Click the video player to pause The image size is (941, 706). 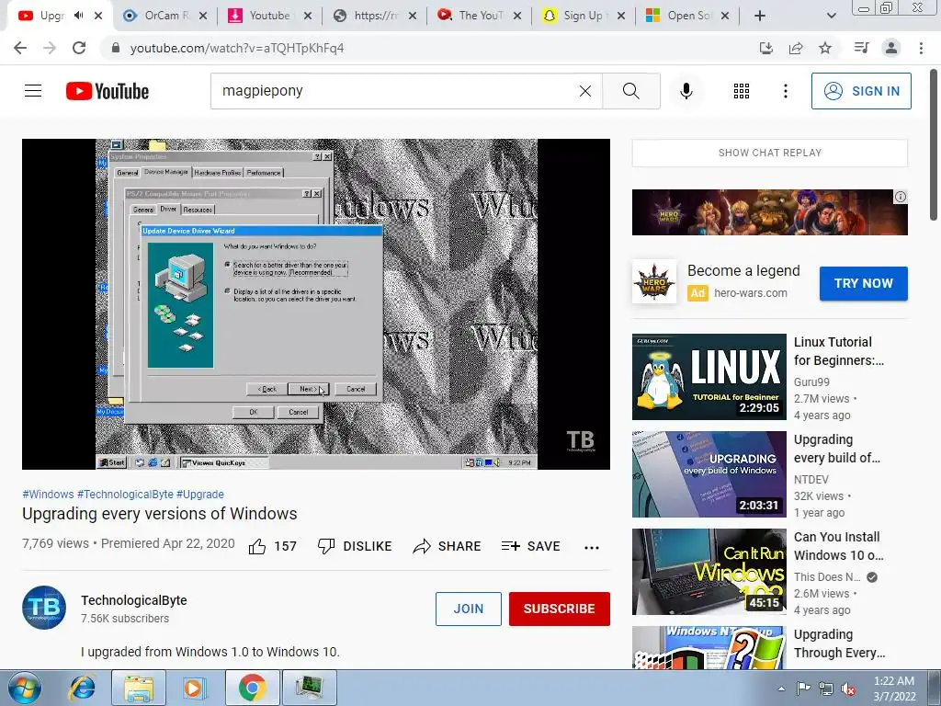pyautogui.click(x=316, y=303)
